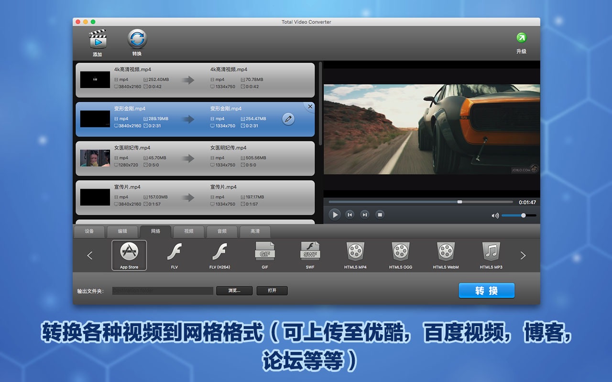Click the 变形金刚.mp4 video thumbnail
Viewport: 612px width, 382px height.
95,119
